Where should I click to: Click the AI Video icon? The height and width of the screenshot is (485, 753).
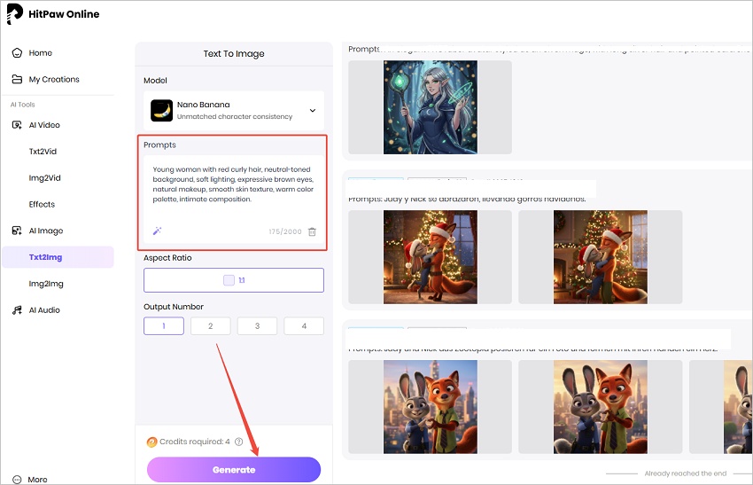(x=18, y=125)
